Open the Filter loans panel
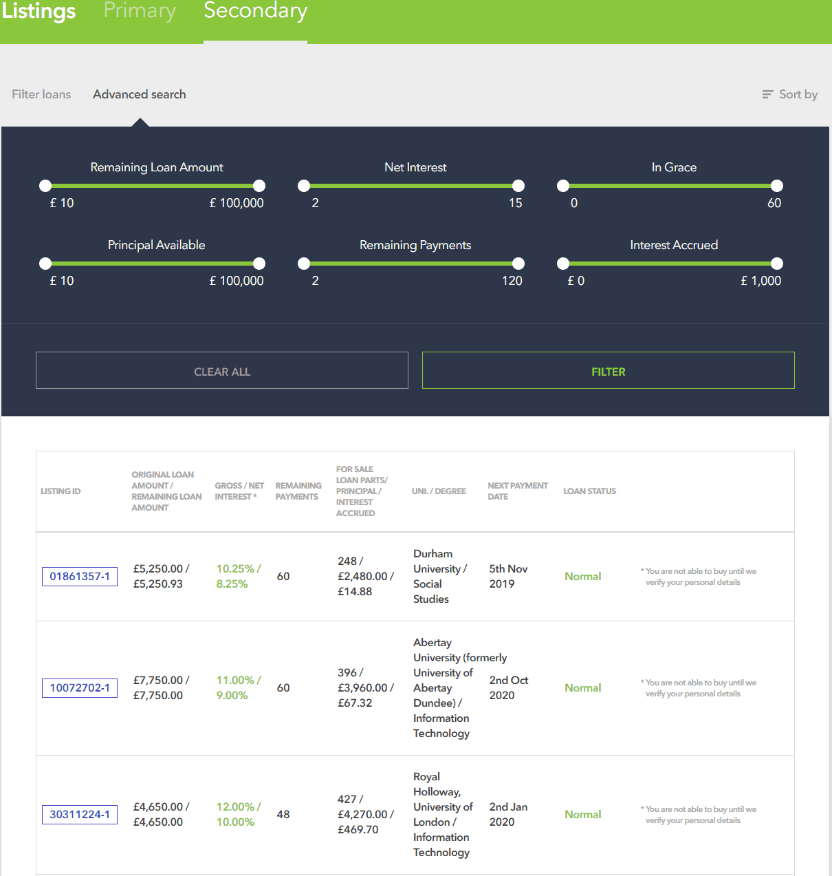The image size is (832, 876). [41, 94]
